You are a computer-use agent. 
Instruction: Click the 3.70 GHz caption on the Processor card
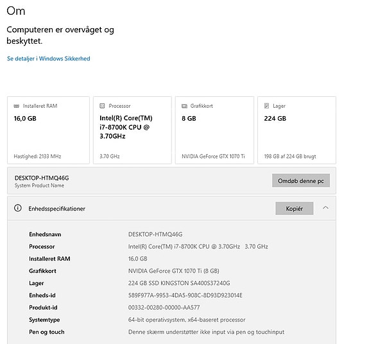point(110,157)
